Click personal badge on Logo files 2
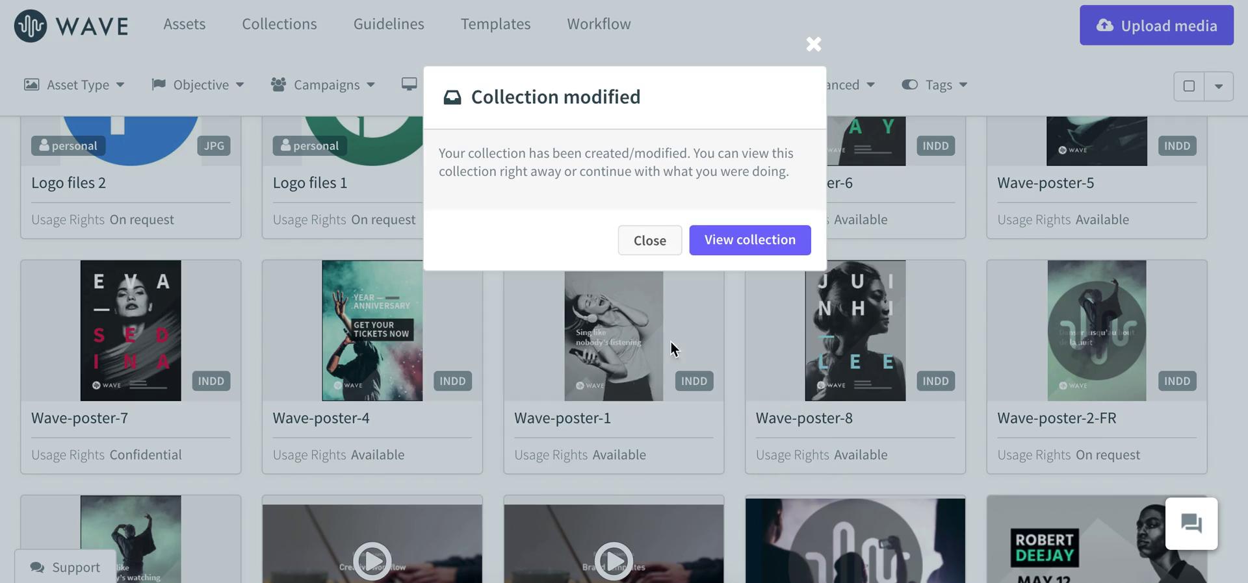 coord(68,145)
